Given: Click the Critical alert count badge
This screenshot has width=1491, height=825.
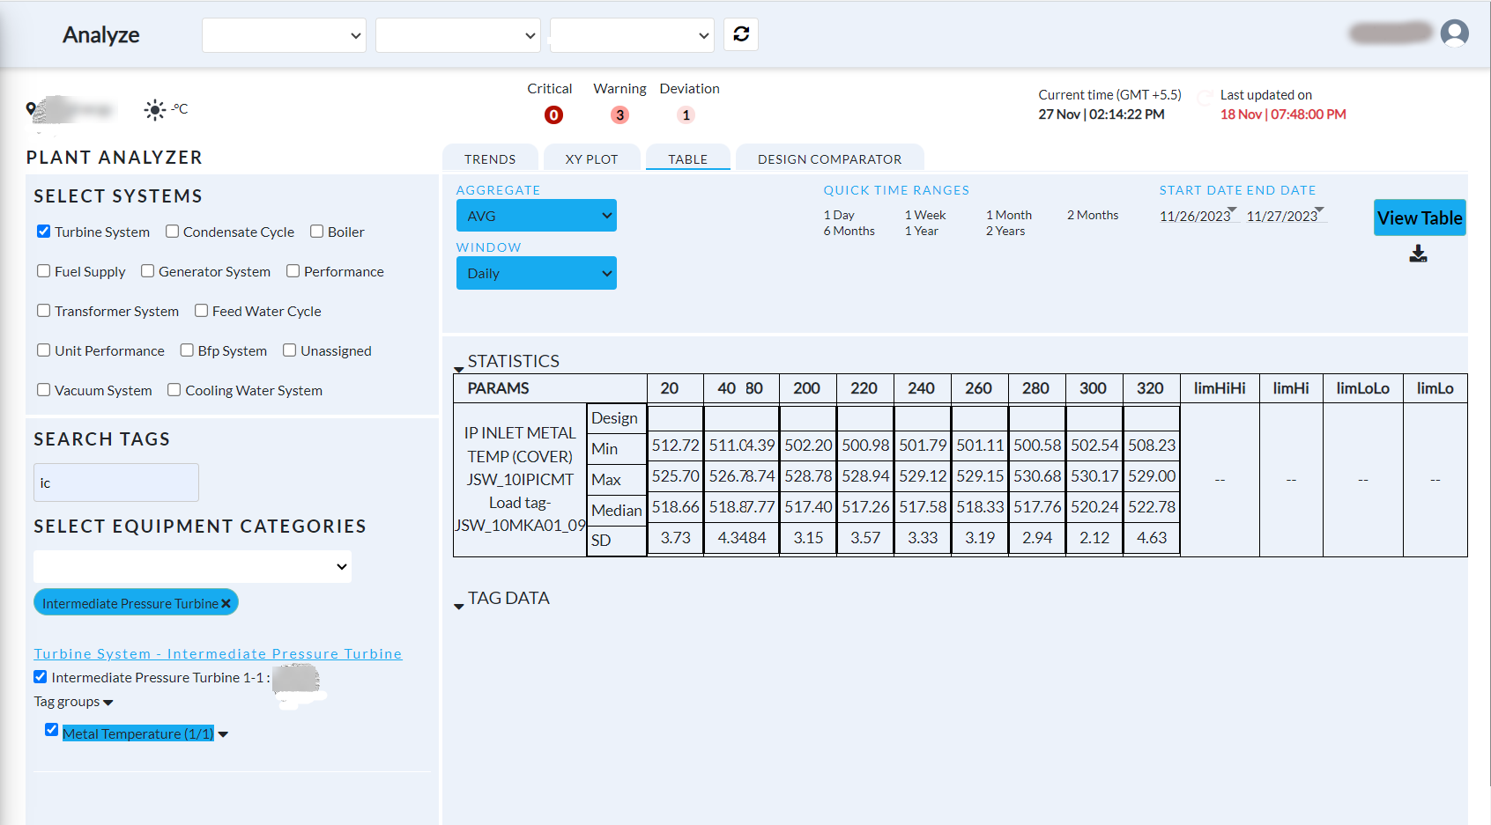Looking at the screenshot, I should tap(553, 114).
